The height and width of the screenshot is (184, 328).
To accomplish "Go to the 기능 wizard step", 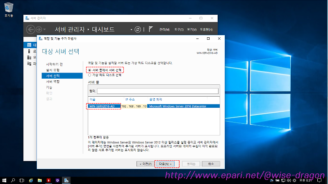I will click(49, 87).
